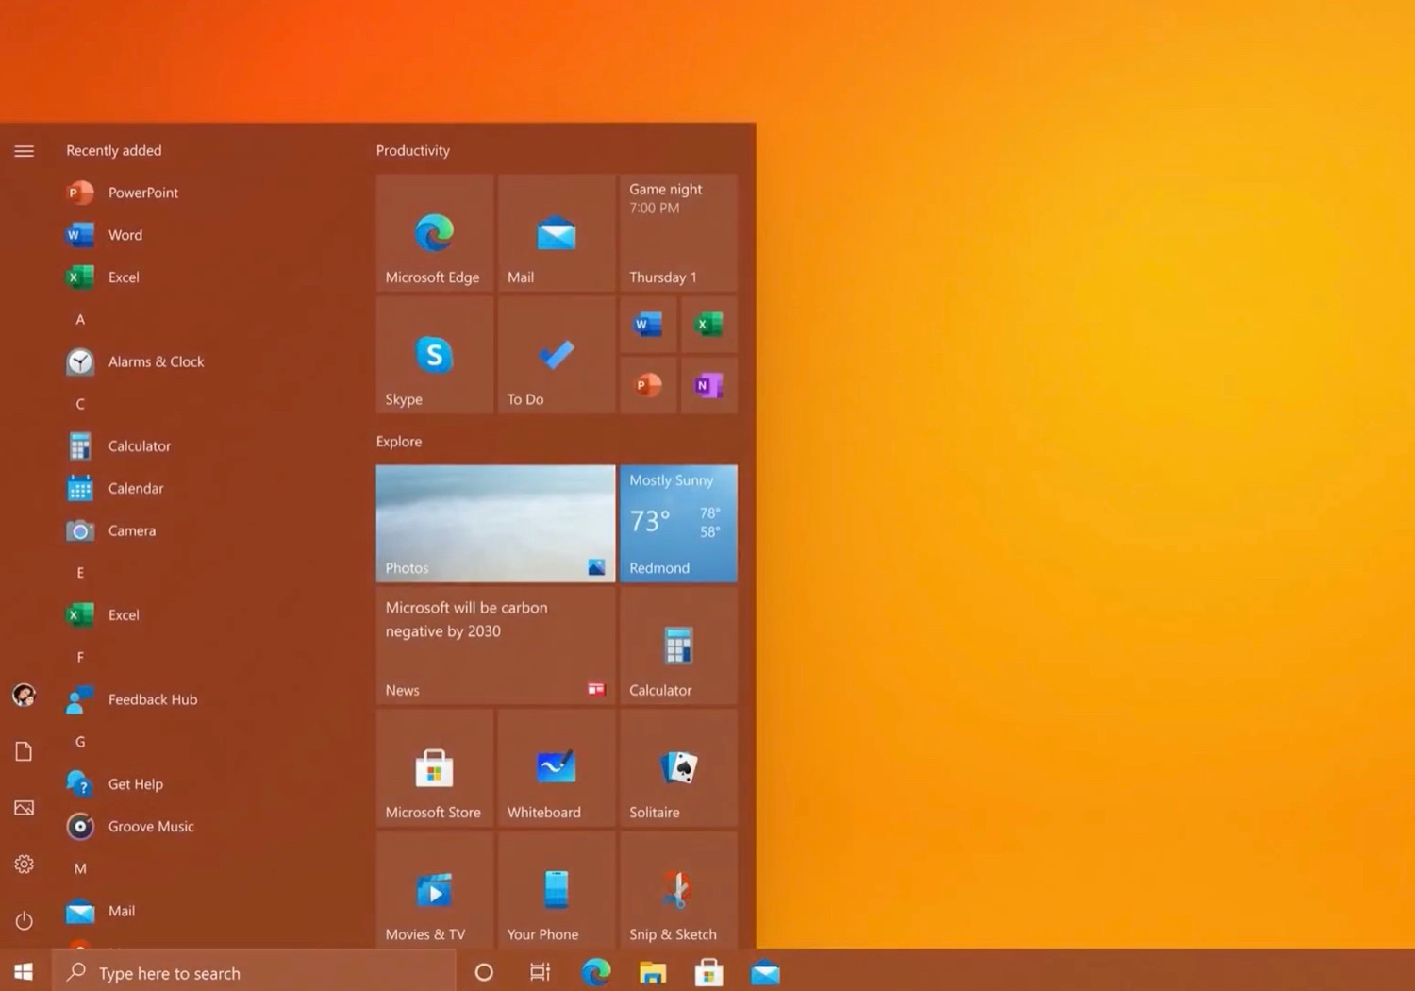Open the Your Phone tile

(x=556, y=890)
